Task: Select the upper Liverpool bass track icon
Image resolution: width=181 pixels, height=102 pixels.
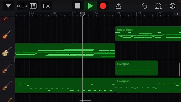Action: 7,68
